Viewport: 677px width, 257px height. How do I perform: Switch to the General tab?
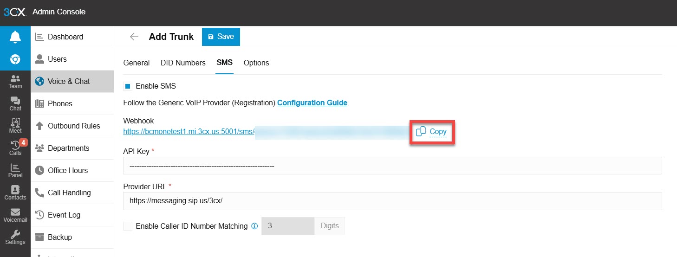137,63
